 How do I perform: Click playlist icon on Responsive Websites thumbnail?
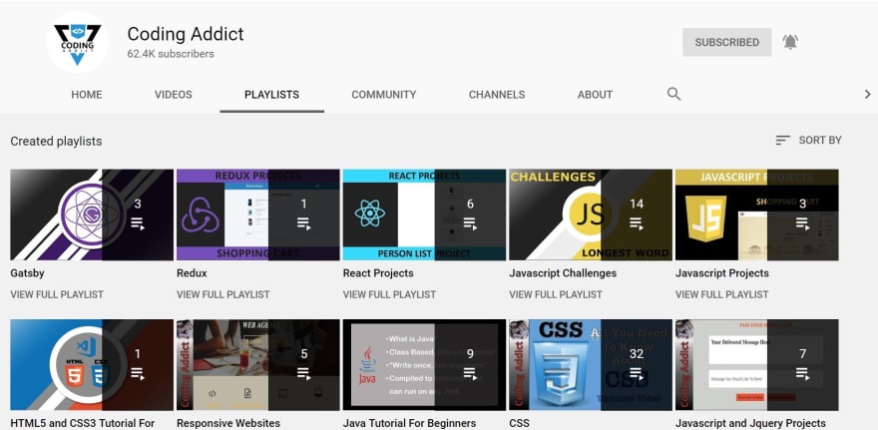pos(304,374)
